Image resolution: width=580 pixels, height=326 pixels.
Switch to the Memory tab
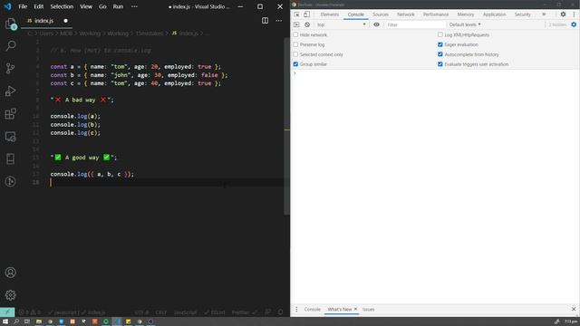pyautogui.click(x=465, y=14)
